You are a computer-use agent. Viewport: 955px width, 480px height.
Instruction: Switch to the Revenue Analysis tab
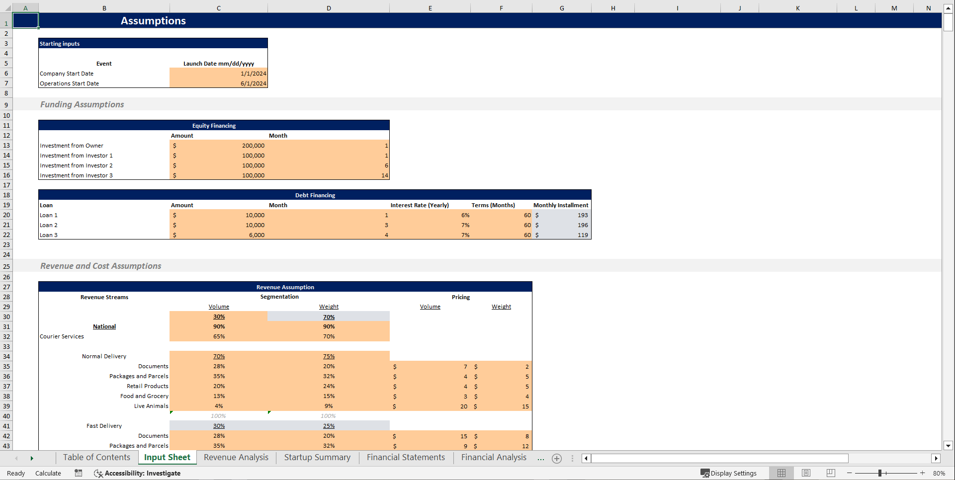236,458
